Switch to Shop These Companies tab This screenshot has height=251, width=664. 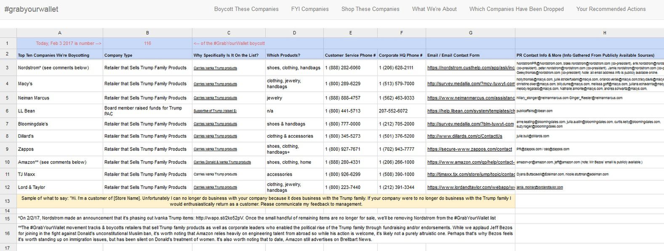click(x=371, y=9)
